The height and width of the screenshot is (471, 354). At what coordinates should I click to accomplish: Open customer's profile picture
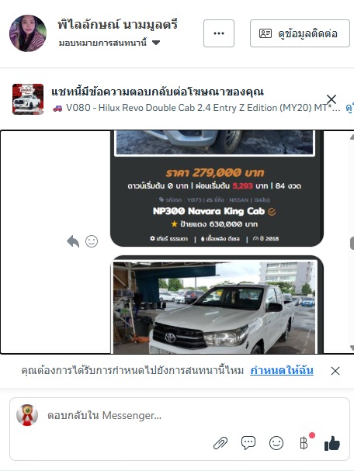point(28,33)
